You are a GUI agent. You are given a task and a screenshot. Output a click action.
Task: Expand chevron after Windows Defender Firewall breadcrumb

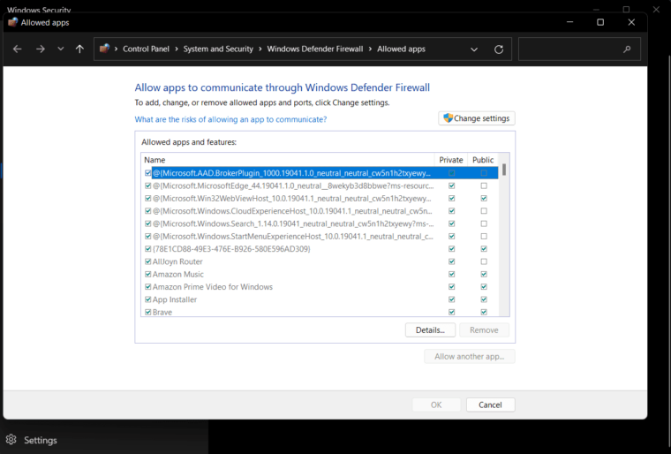click(370, 49)
